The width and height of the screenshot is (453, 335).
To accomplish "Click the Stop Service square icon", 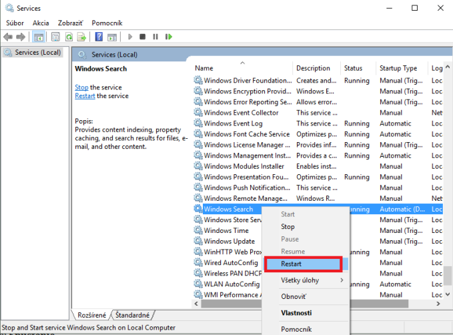I will (142, 37).
